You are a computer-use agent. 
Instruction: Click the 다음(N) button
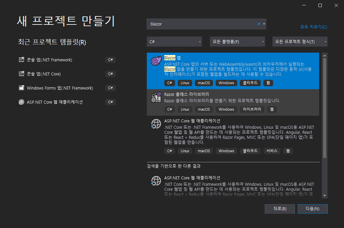pyautogui.click(x=313, y=209)
